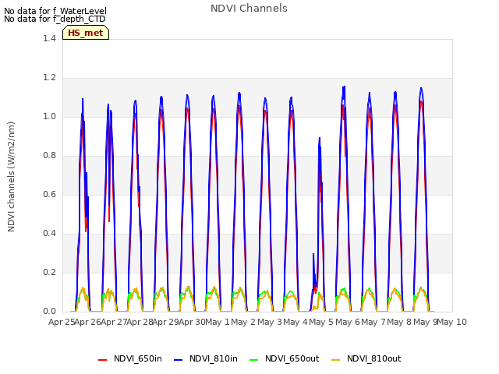
Task: Click the May 6 x-axis date label
Action: [348, 322]
